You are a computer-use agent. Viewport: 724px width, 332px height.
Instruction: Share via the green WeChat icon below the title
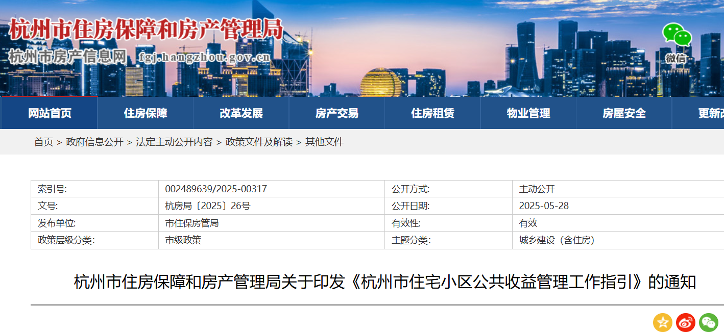pyautogui.click(x=708, y=322)
